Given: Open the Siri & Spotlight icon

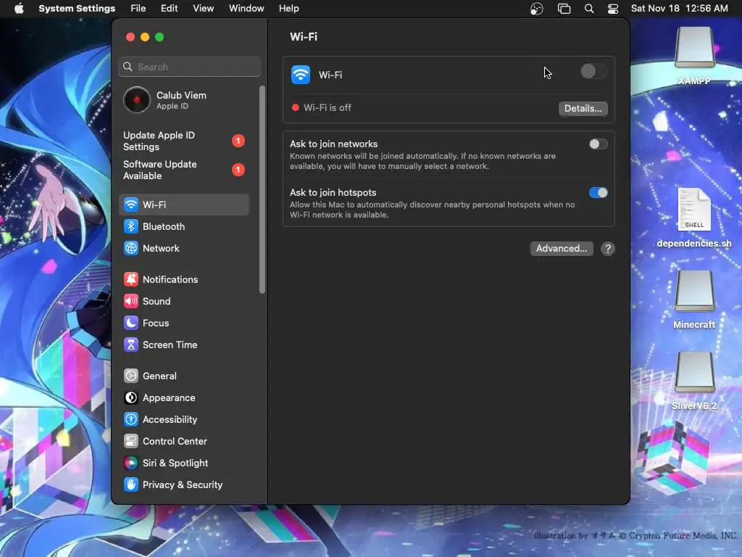Looking at the screenshot, I should click(131, 463).
